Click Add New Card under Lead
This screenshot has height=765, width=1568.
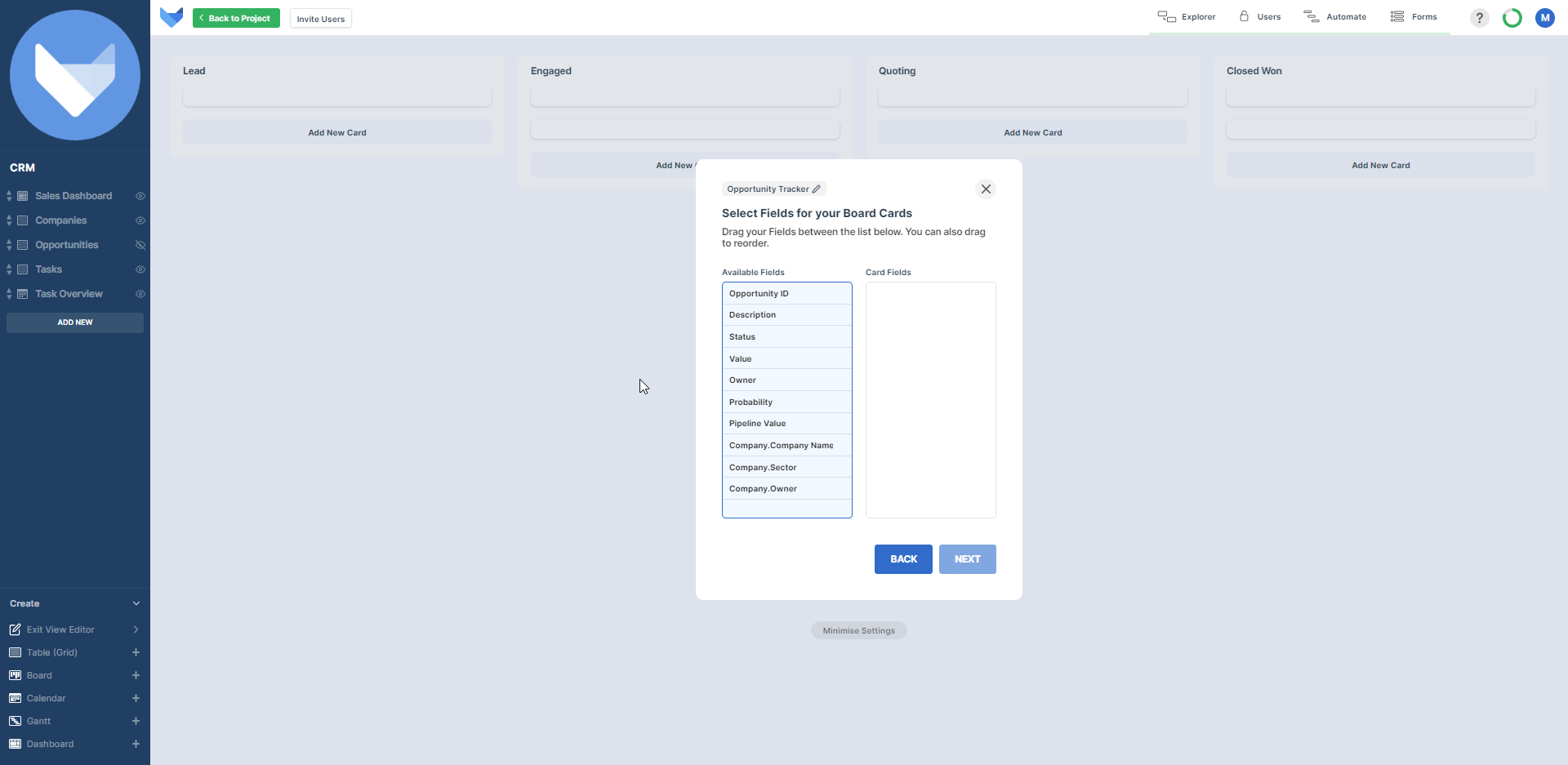[x=337, y=132]
